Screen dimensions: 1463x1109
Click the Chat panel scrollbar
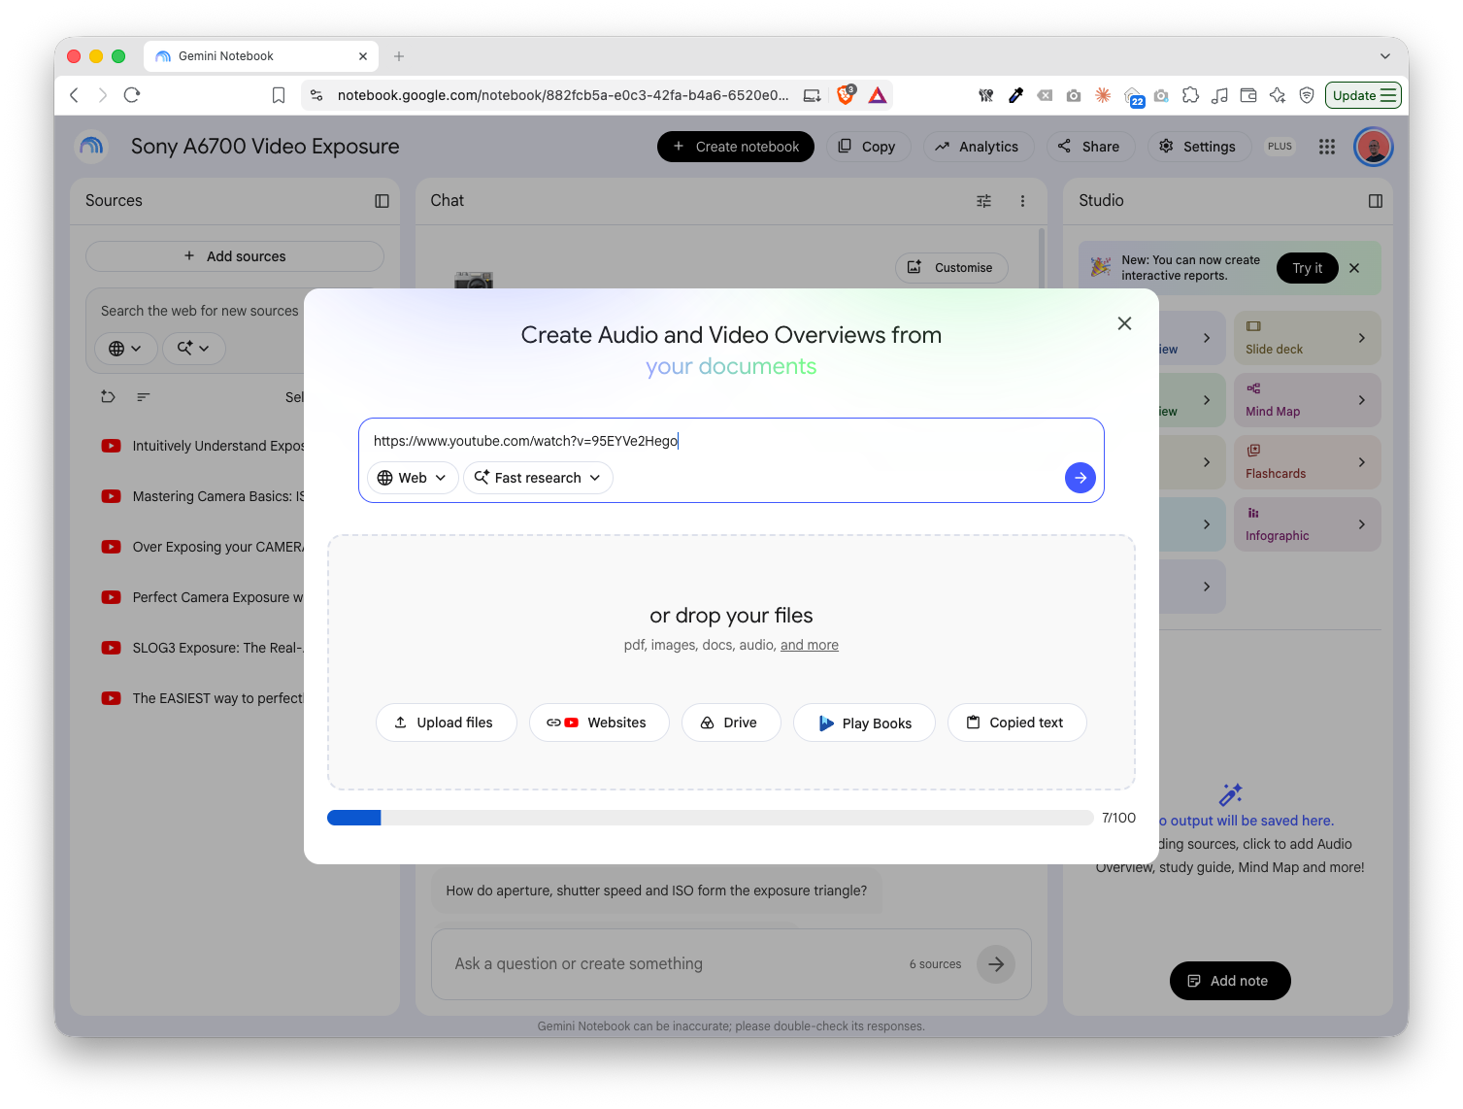(x=1042, y=257)
